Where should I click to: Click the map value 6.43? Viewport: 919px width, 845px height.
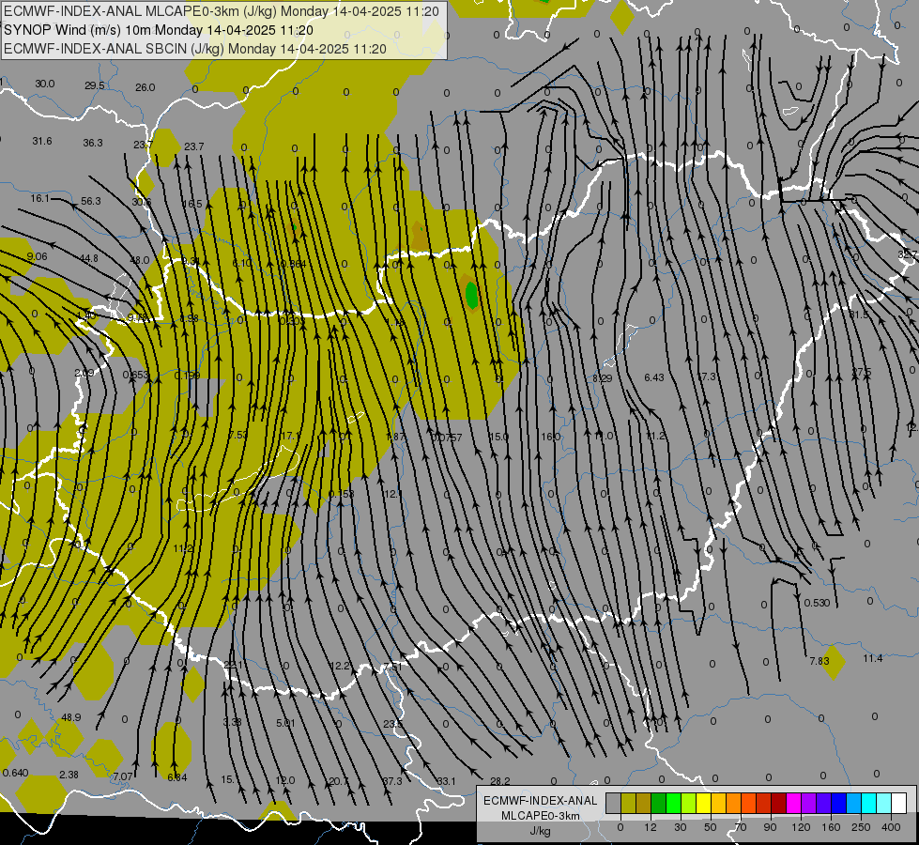[x=654, y=377]
